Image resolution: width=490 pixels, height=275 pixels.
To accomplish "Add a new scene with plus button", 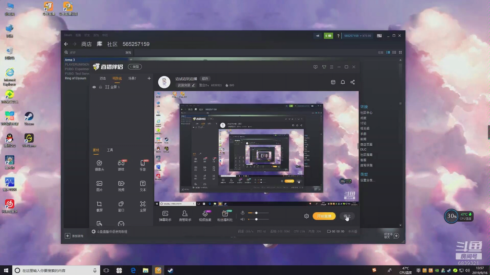I will (149, 78).
